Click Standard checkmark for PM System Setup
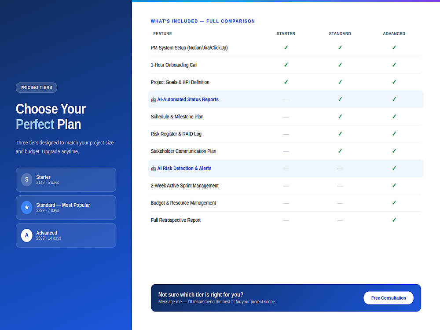This screenshot has height=330, width=440. click(x=340, y=48)
